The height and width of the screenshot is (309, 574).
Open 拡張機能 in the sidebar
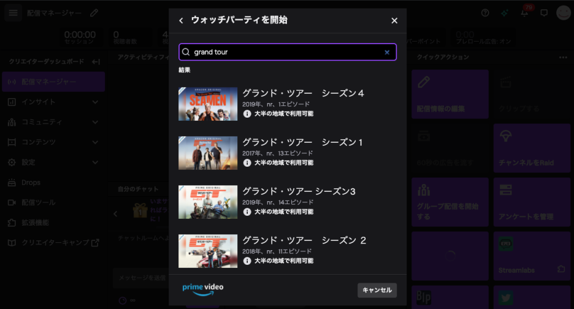(53, 223)
